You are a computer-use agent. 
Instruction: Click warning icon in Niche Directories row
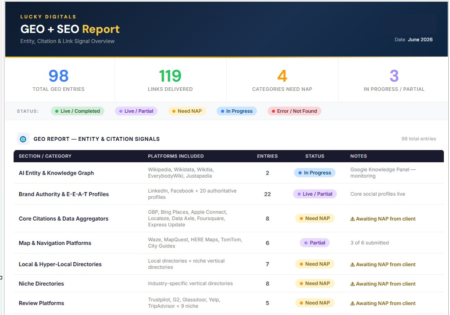point(353,284)
